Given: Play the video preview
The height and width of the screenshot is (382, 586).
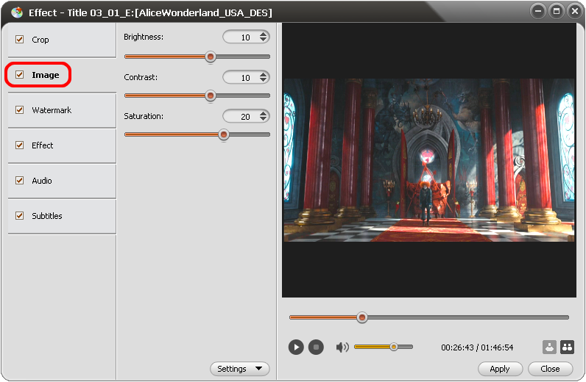Looking at the screenshot, I should 296,347.
